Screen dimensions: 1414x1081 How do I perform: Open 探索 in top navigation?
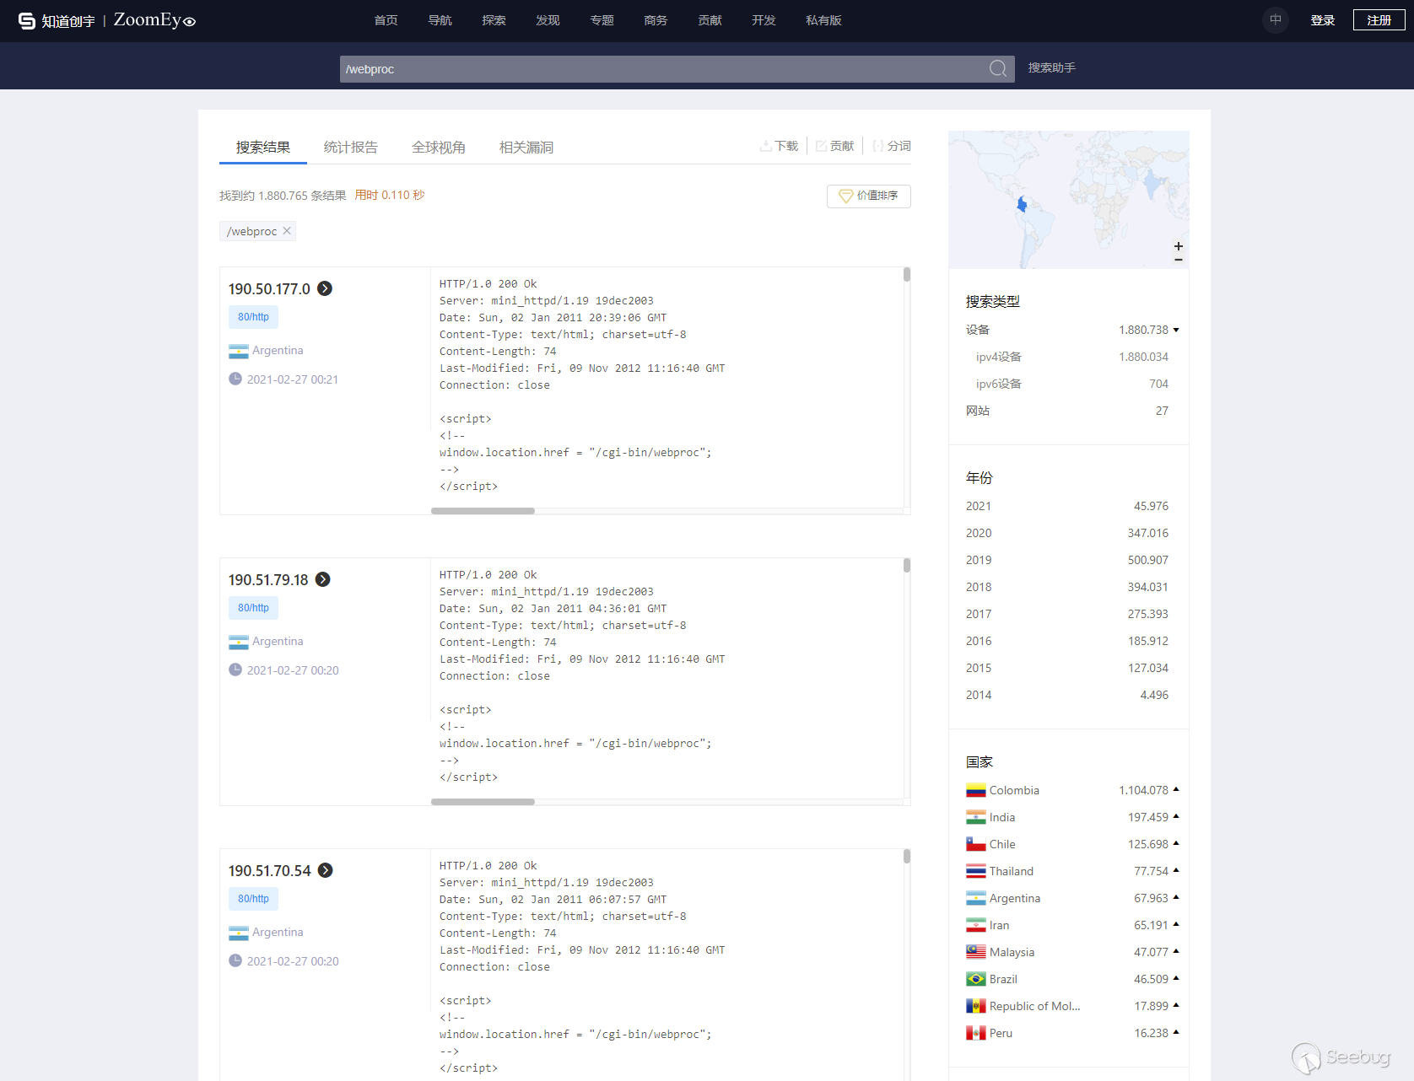(494, 20)
